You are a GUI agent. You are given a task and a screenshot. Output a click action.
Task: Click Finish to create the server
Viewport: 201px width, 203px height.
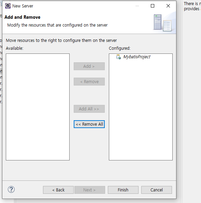[x=123, y=190]
